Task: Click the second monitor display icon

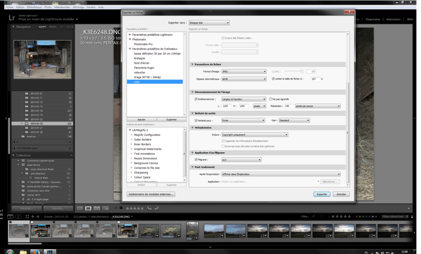Action: (19, 217)
